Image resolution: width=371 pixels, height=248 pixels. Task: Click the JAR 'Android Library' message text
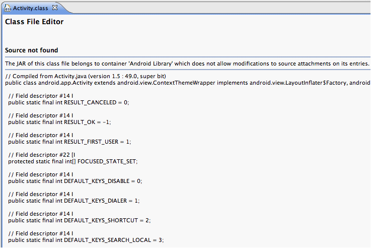tap(187, 64)
